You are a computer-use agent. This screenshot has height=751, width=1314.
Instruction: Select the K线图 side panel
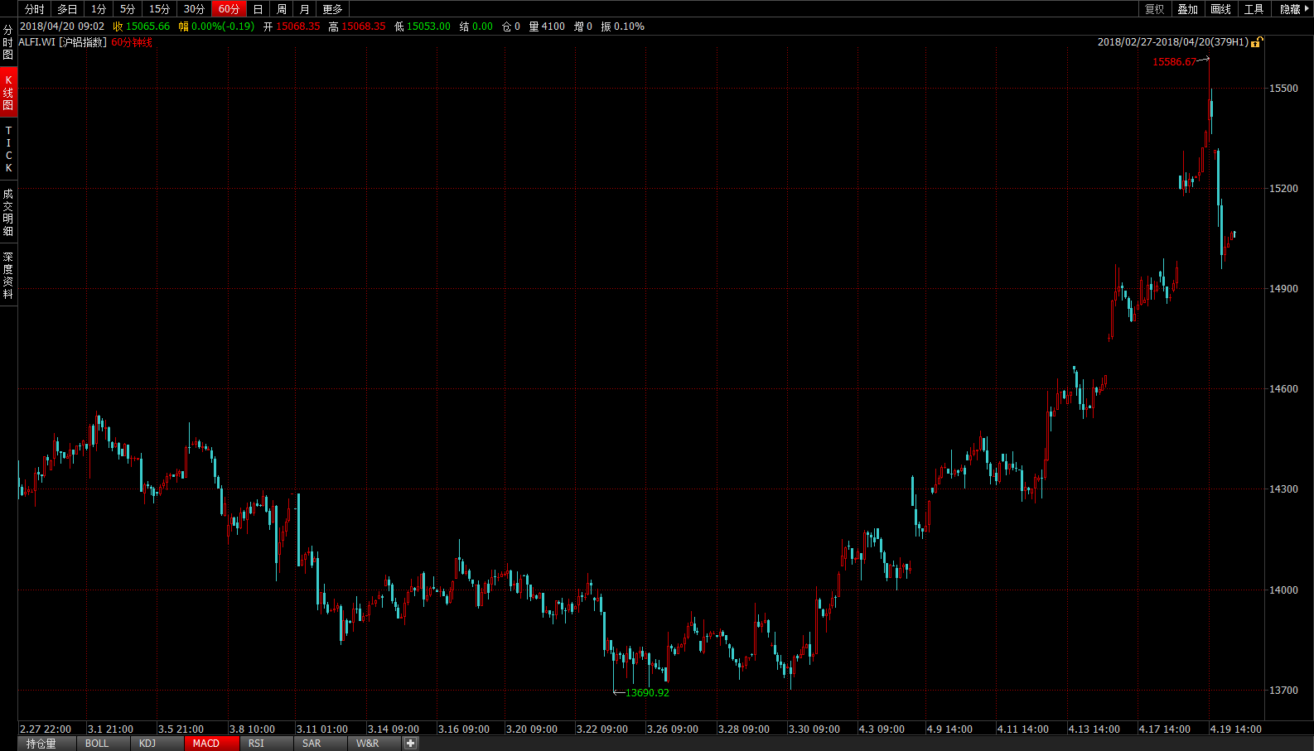coord(8,93)
